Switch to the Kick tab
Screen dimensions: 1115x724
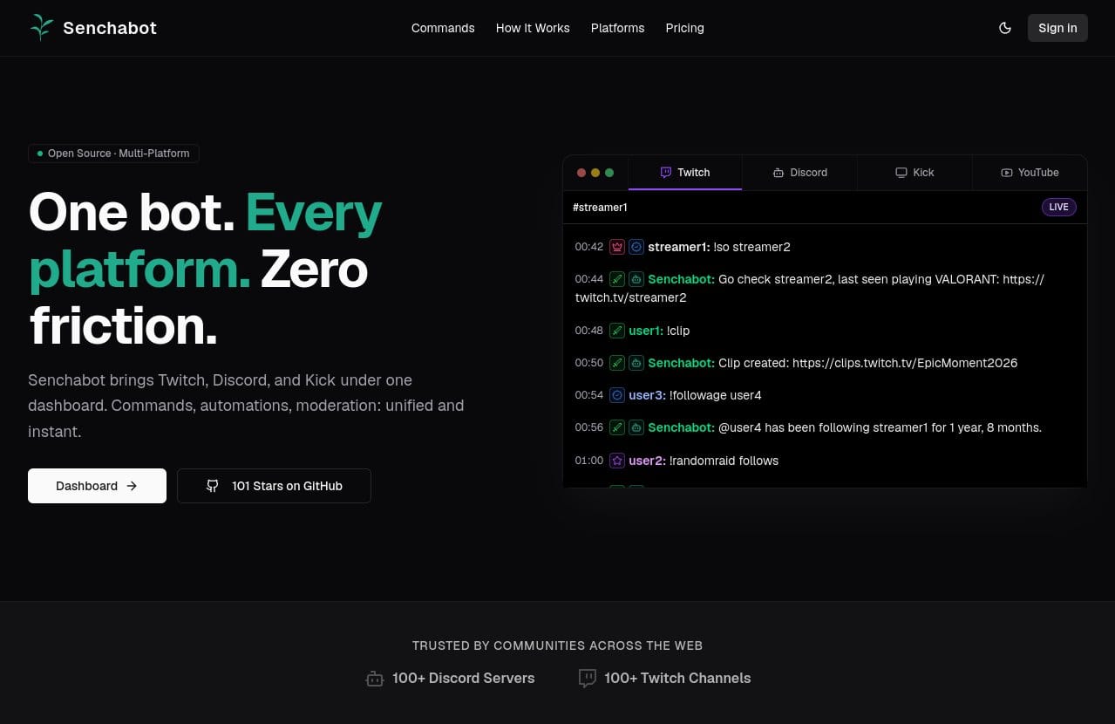tap(914, 173)
